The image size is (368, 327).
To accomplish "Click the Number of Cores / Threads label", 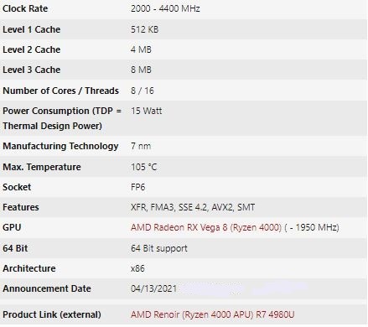I will pyautogui.click(x=60, y=91).
